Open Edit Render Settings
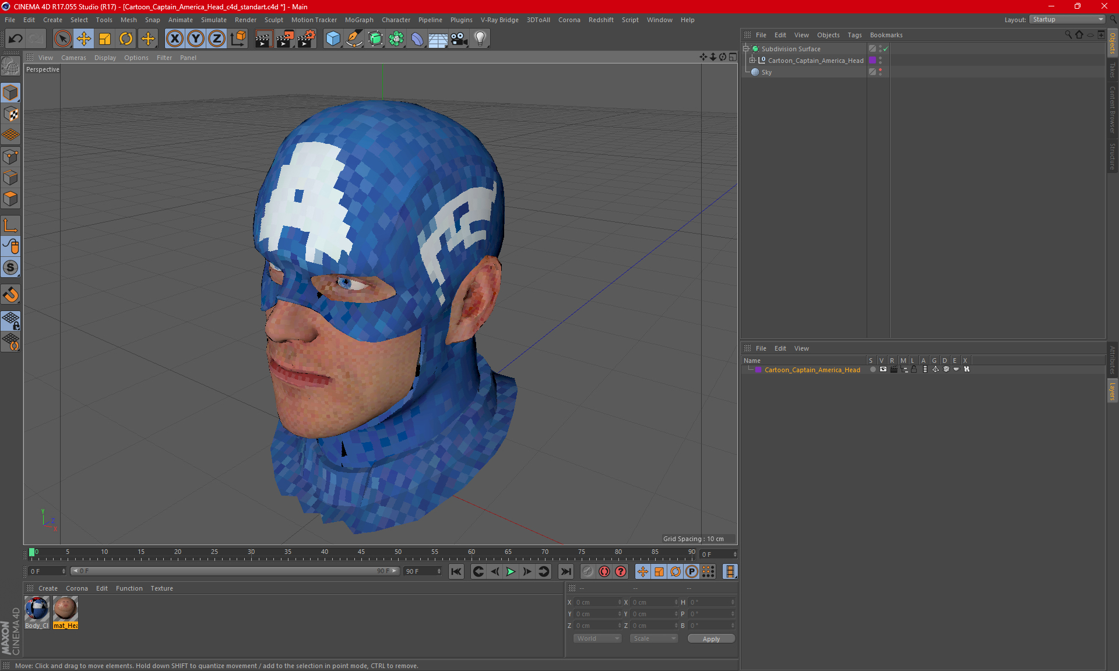 tap(307, 39)
